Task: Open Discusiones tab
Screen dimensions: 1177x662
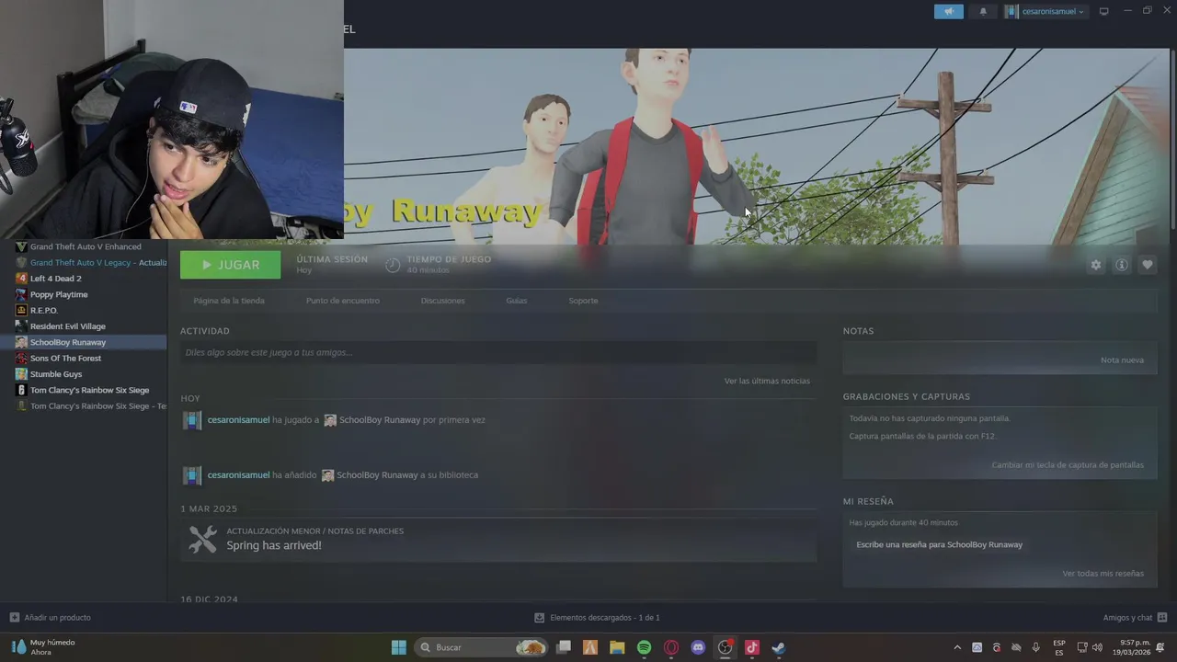Action: (442, 301)
